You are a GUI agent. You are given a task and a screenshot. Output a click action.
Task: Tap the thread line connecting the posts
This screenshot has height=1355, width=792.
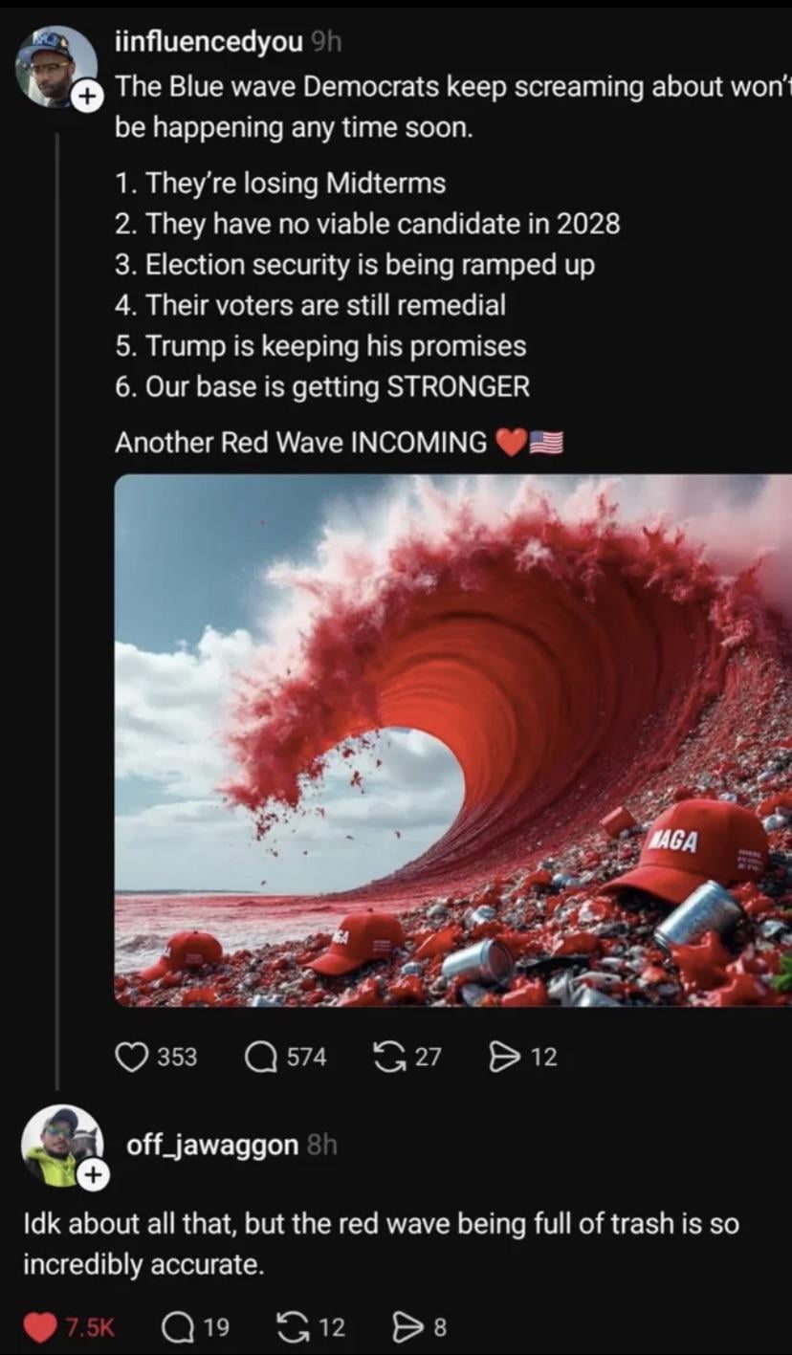(57, 612)
